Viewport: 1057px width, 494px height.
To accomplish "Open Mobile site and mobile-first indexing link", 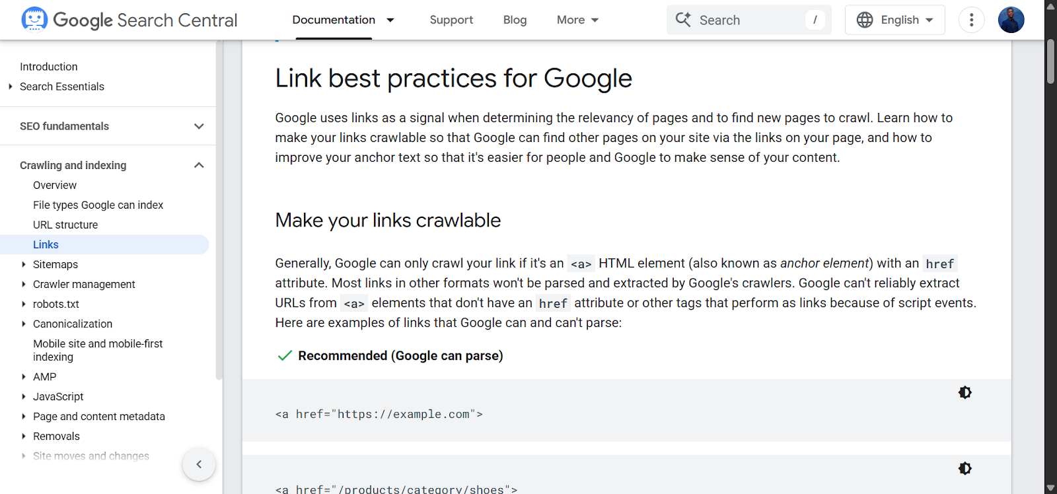I will tap(98, 350).
